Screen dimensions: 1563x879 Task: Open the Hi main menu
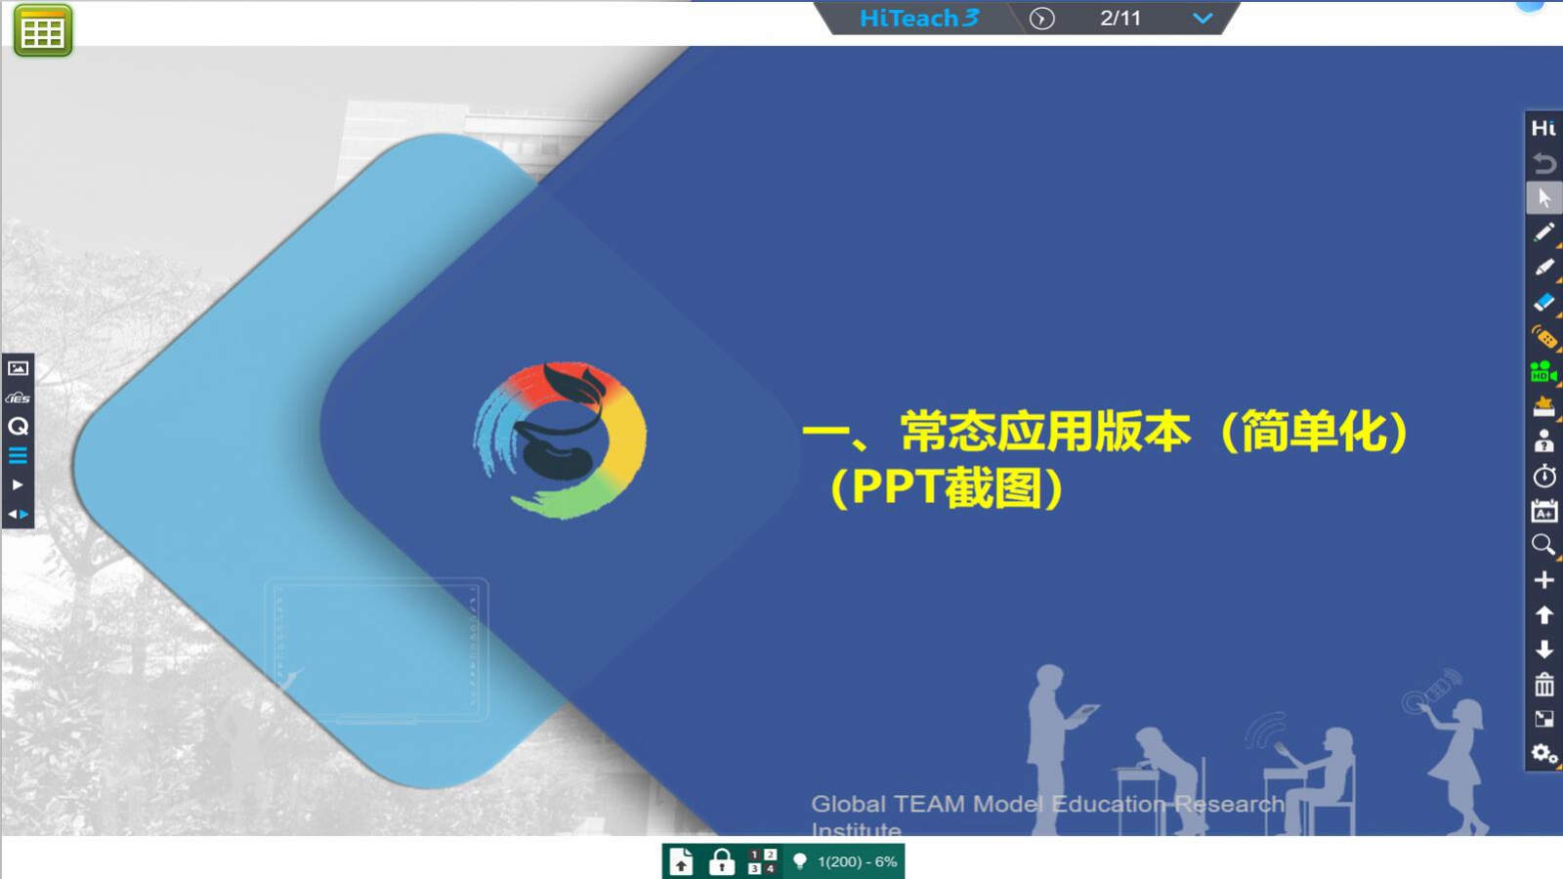coord(1543,128)
